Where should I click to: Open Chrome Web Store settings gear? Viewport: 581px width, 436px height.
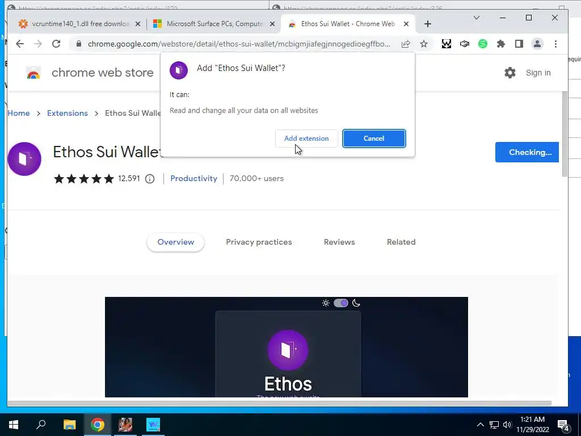click(x=510, y=73)
